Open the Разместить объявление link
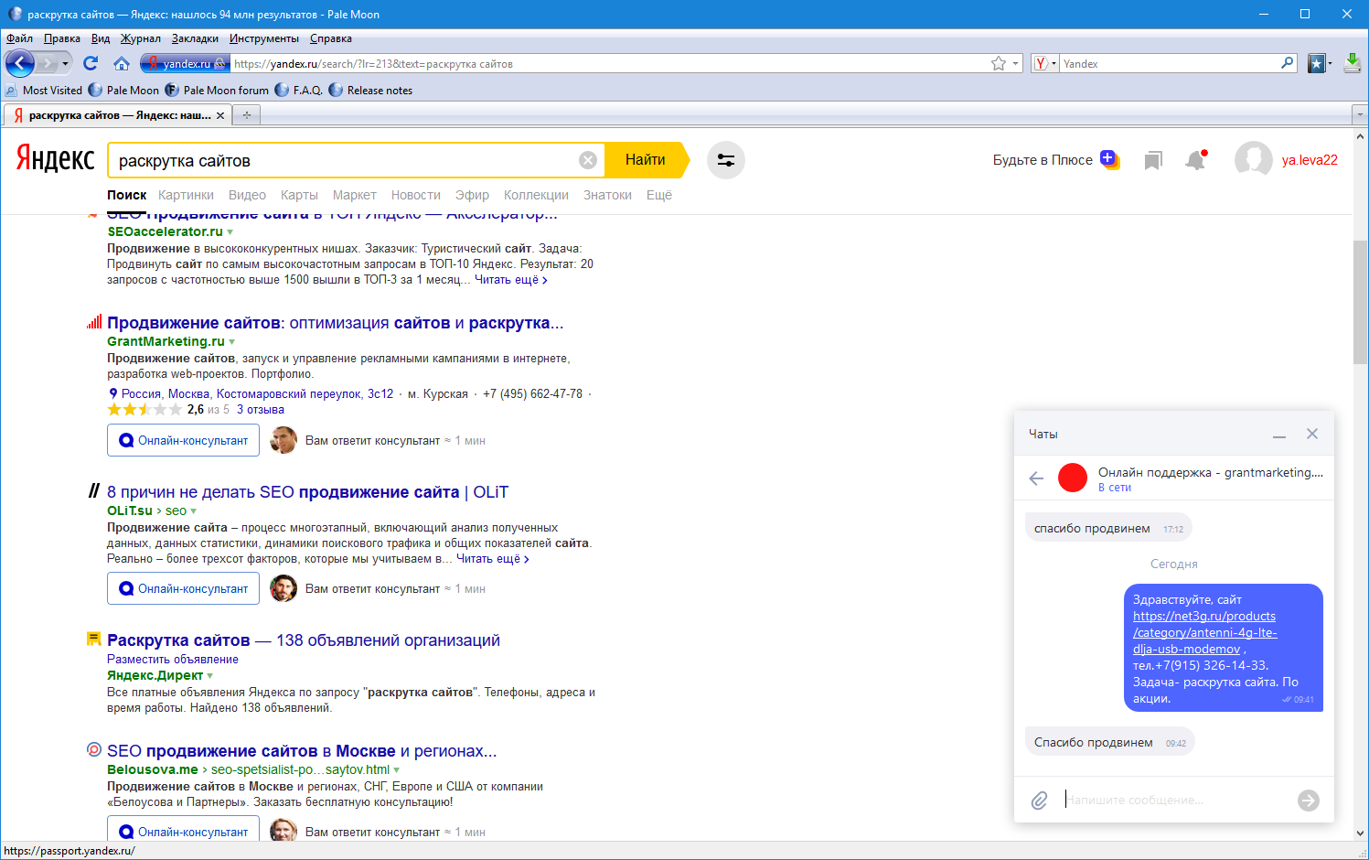The image size is (1369, 860). [x=173, y=659]
